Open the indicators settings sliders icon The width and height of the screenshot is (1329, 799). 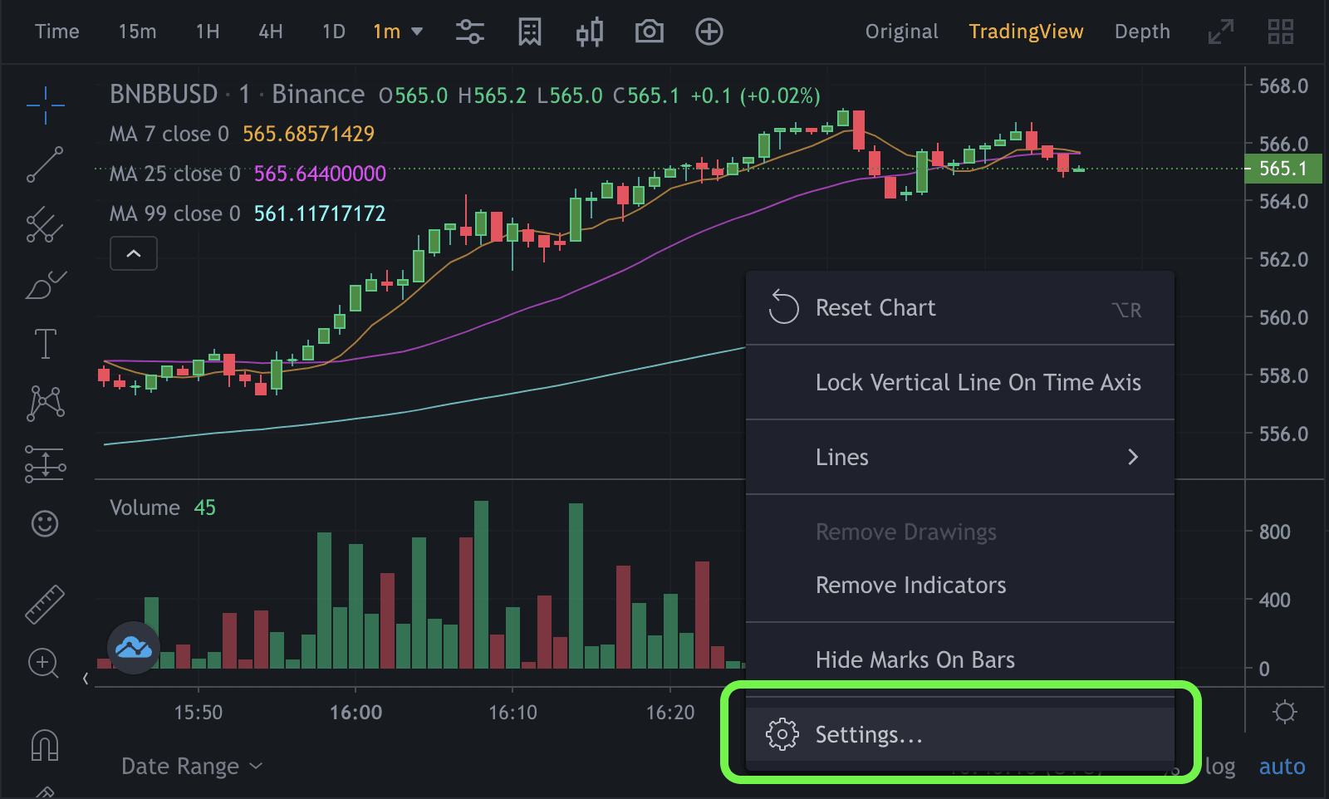point(469,32)
